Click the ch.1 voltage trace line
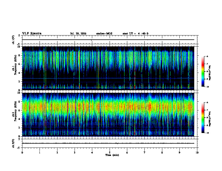 click(x=108, y=40)
